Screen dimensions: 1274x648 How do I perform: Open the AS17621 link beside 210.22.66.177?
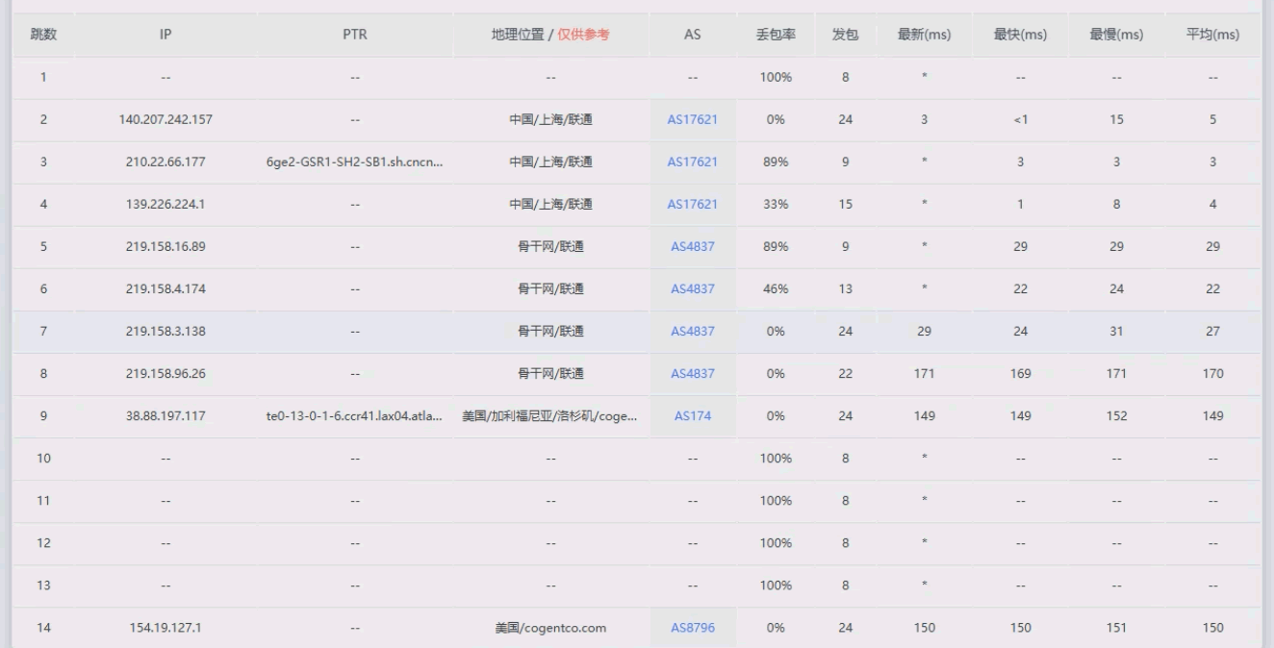(x=692, y=162)
